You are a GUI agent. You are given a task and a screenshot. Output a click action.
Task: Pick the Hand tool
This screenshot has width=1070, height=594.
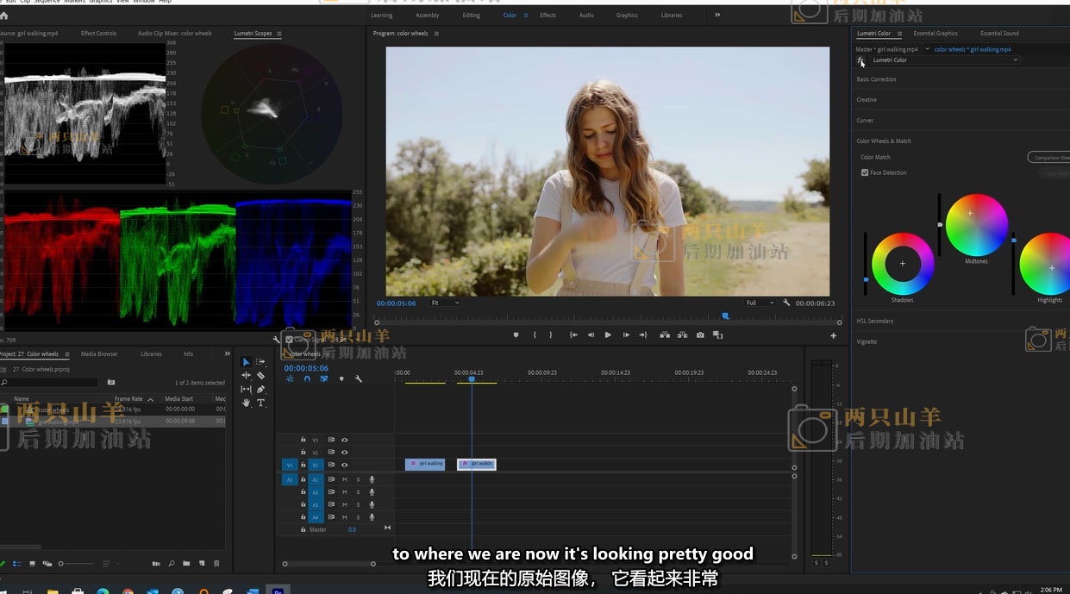(246, 403)
